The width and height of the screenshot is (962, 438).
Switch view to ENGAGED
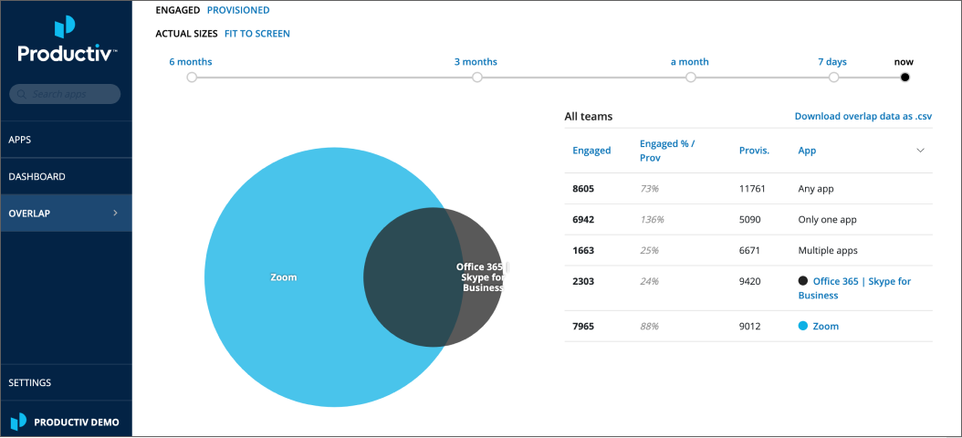(178, 10)
